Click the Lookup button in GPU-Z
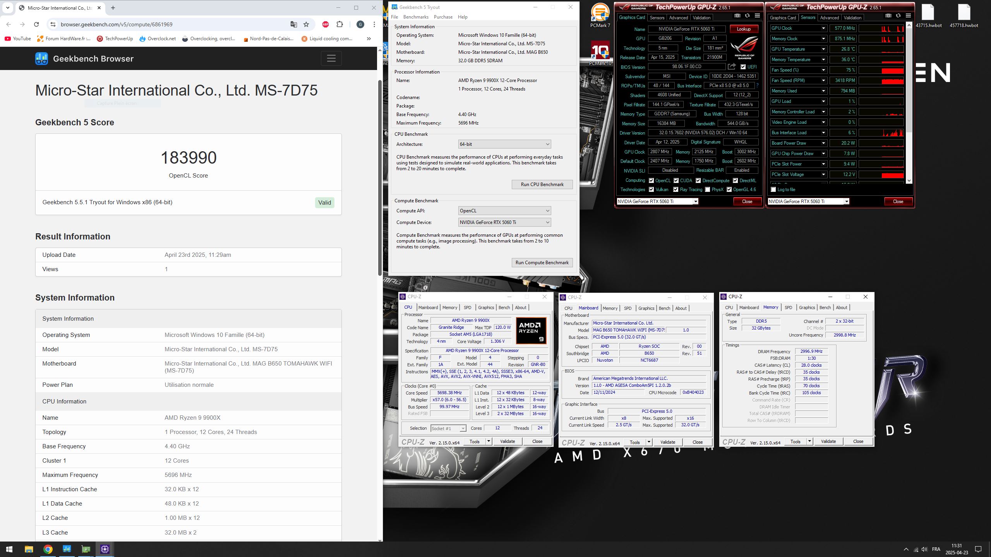The image size is (991, 557). click(x=744, y=29)
